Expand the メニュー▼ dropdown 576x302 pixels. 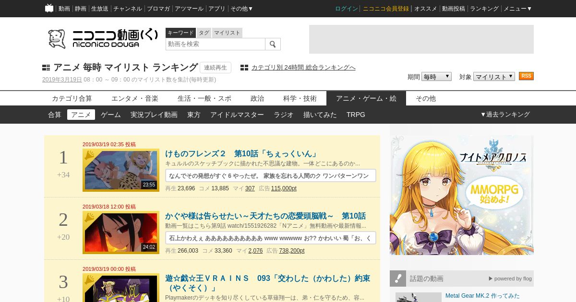(517, 9)
